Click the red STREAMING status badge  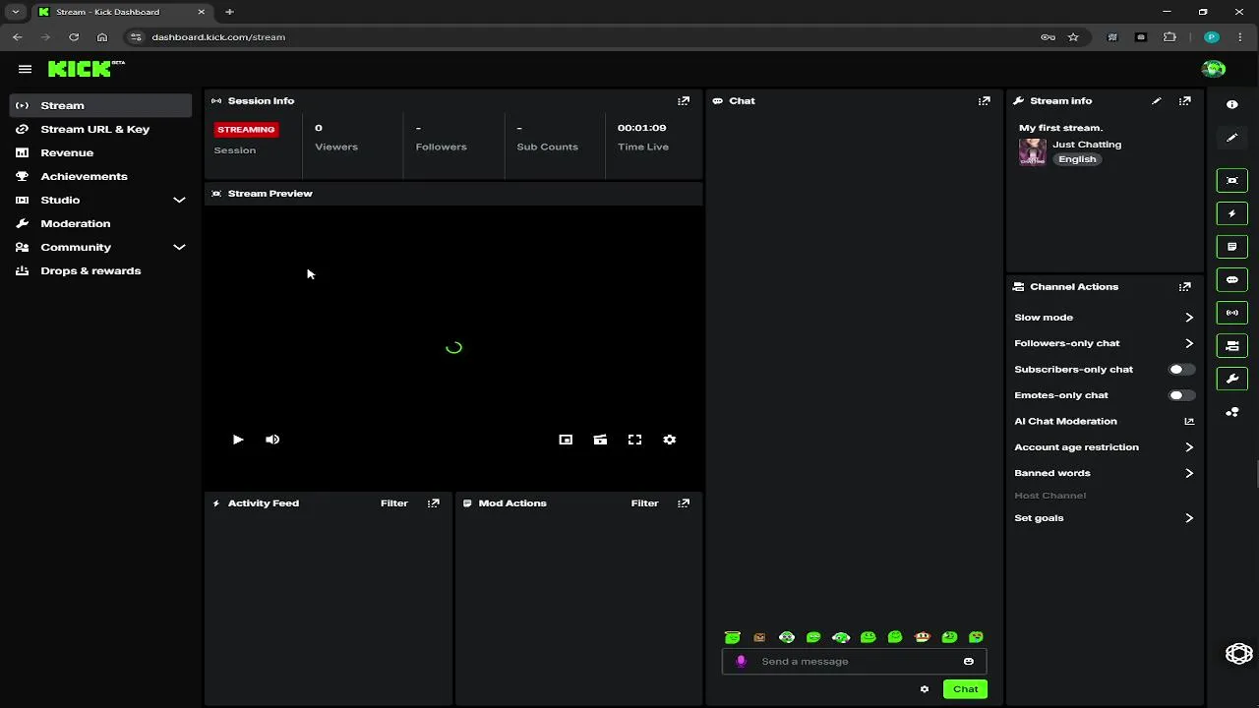point(246,129)
